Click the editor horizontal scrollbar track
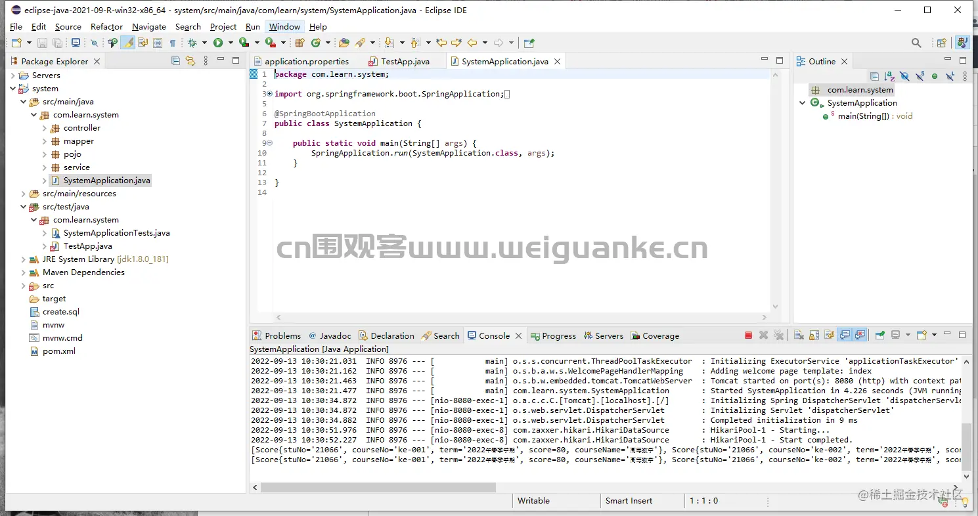The height and width of the screenshot is (516, 978). pyautogui.click(x=522, y=317)
